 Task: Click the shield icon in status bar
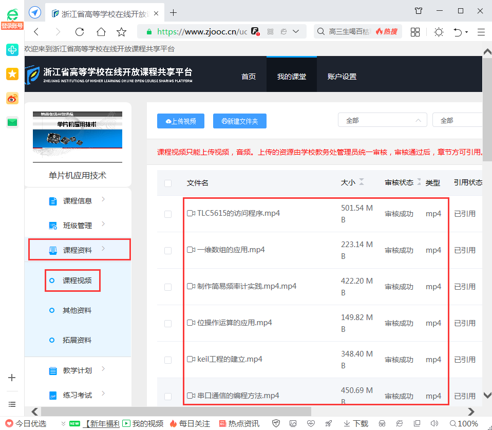click(276, 423)
